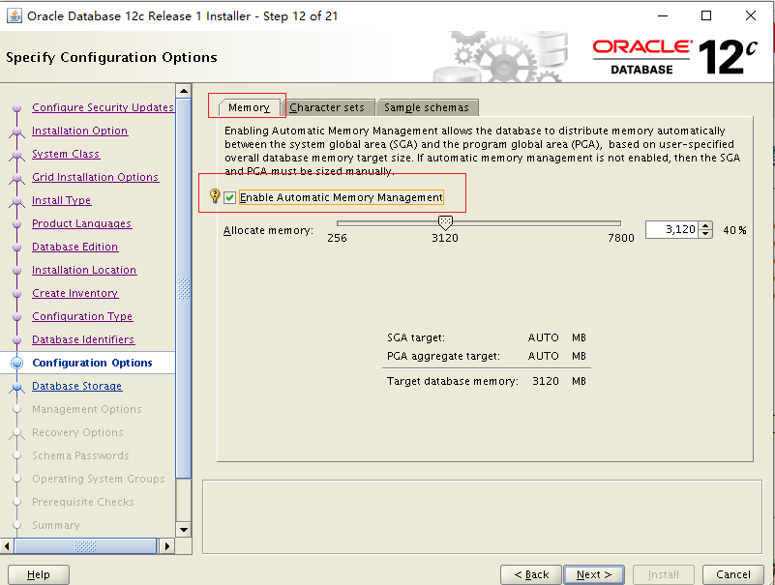Click the memory value down arrow
This screenshot has height=585, width=775.
pyautogui.click(x=706, y=234)
